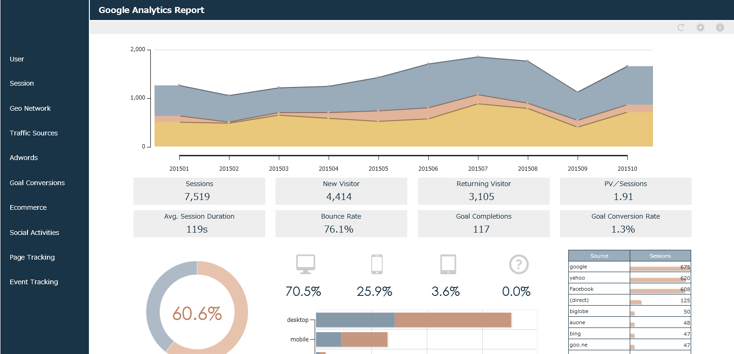This screenshot has height=354, width=734.
Task: Click the 0.0% unknown device percentage
Action: [516, 292]
